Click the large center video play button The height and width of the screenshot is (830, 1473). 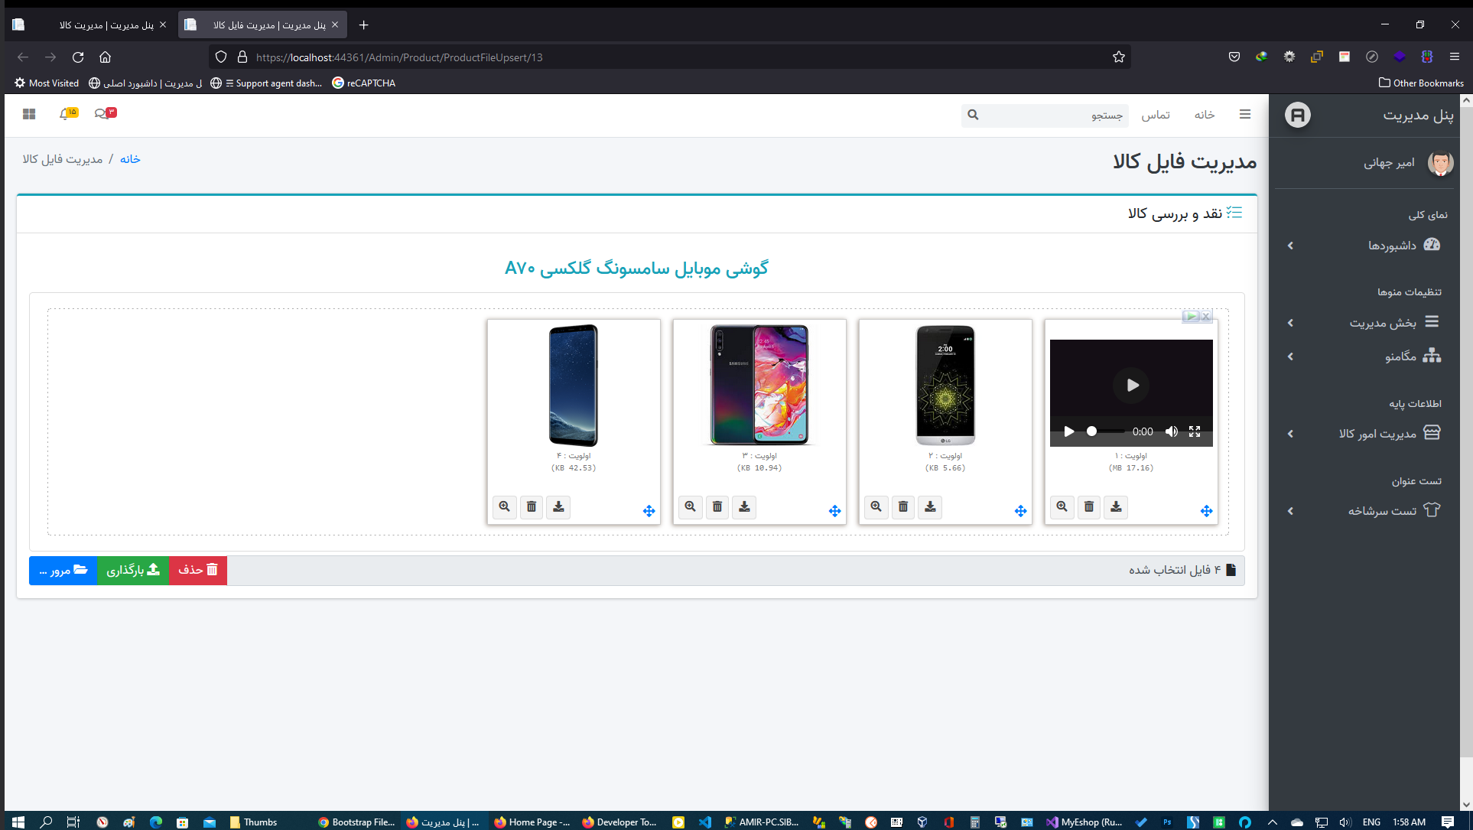[x=1132, y=385]
